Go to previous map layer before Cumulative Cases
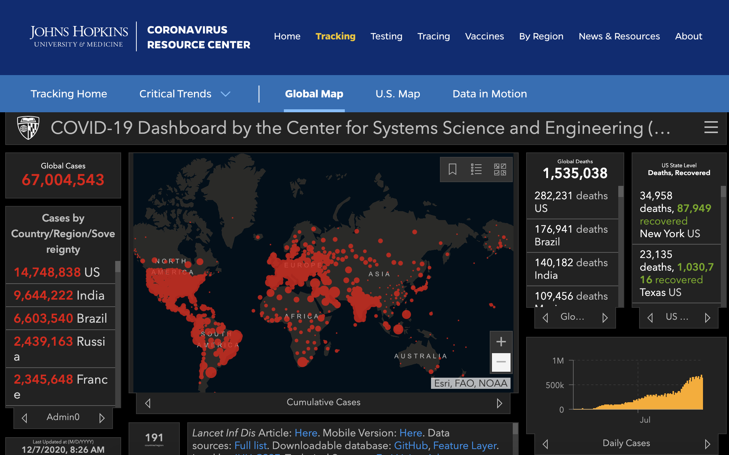Screen dimensions: 729x455 point(148,403)
